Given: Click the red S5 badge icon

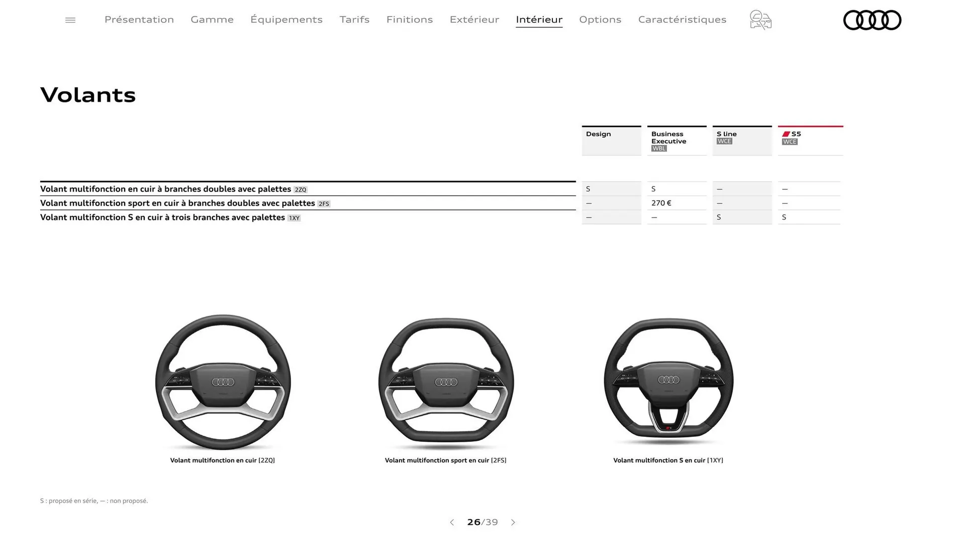Looking at the screenshot, I should 787,133.
